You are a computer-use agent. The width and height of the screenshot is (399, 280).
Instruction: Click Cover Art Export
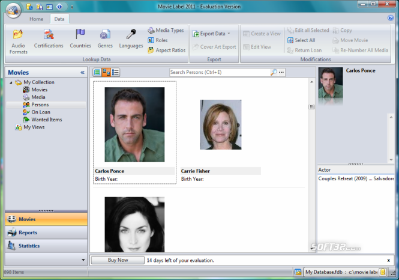tap(214, 47)
